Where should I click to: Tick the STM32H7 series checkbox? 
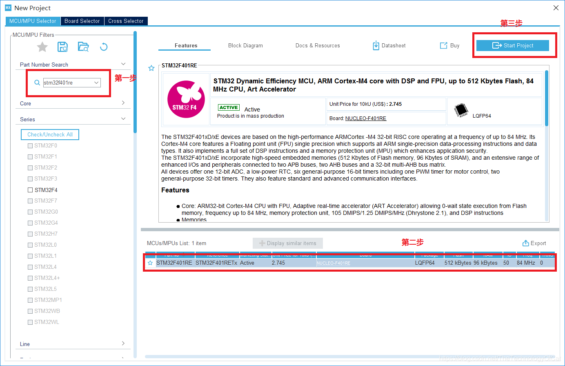30,234
